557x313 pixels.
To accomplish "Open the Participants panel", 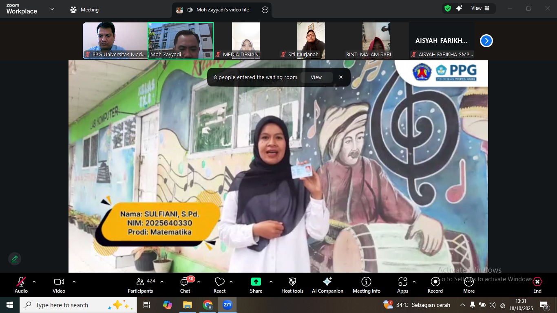I will tap(140, 284).
